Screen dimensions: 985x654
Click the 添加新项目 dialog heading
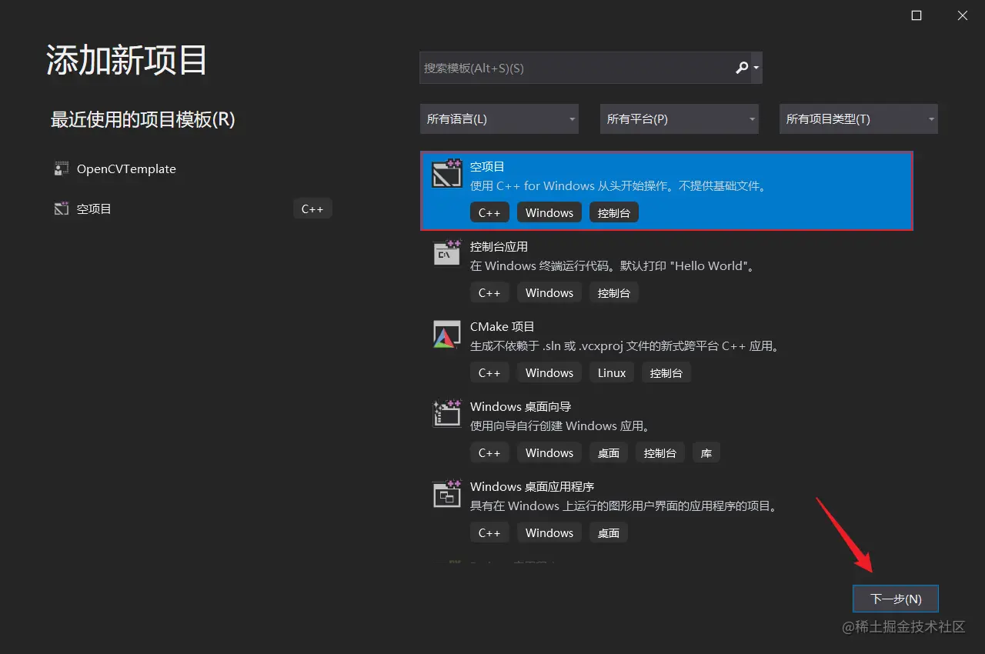127,60
